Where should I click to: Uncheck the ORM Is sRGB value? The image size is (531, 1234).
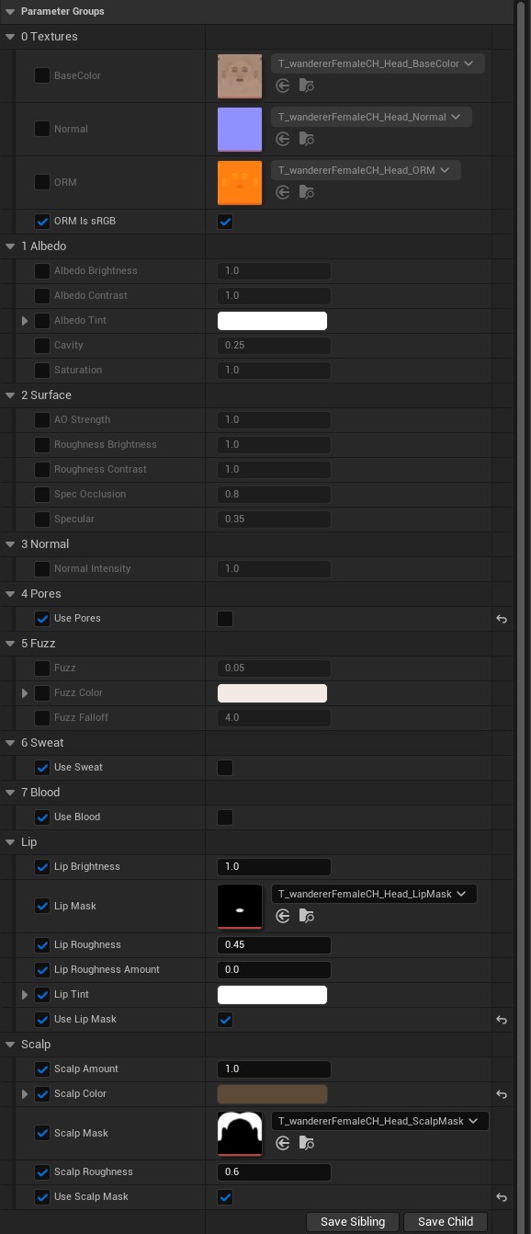pos(225,222)
